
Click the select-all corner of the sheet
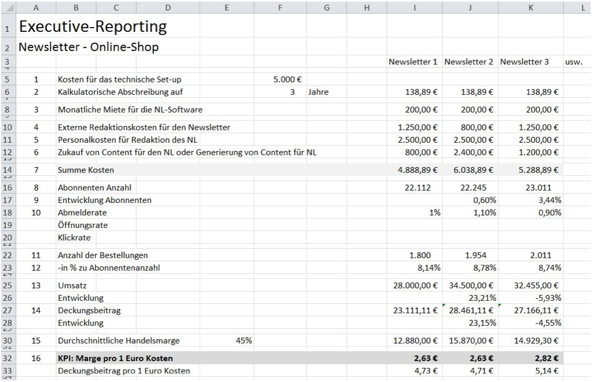coord(8,8)
